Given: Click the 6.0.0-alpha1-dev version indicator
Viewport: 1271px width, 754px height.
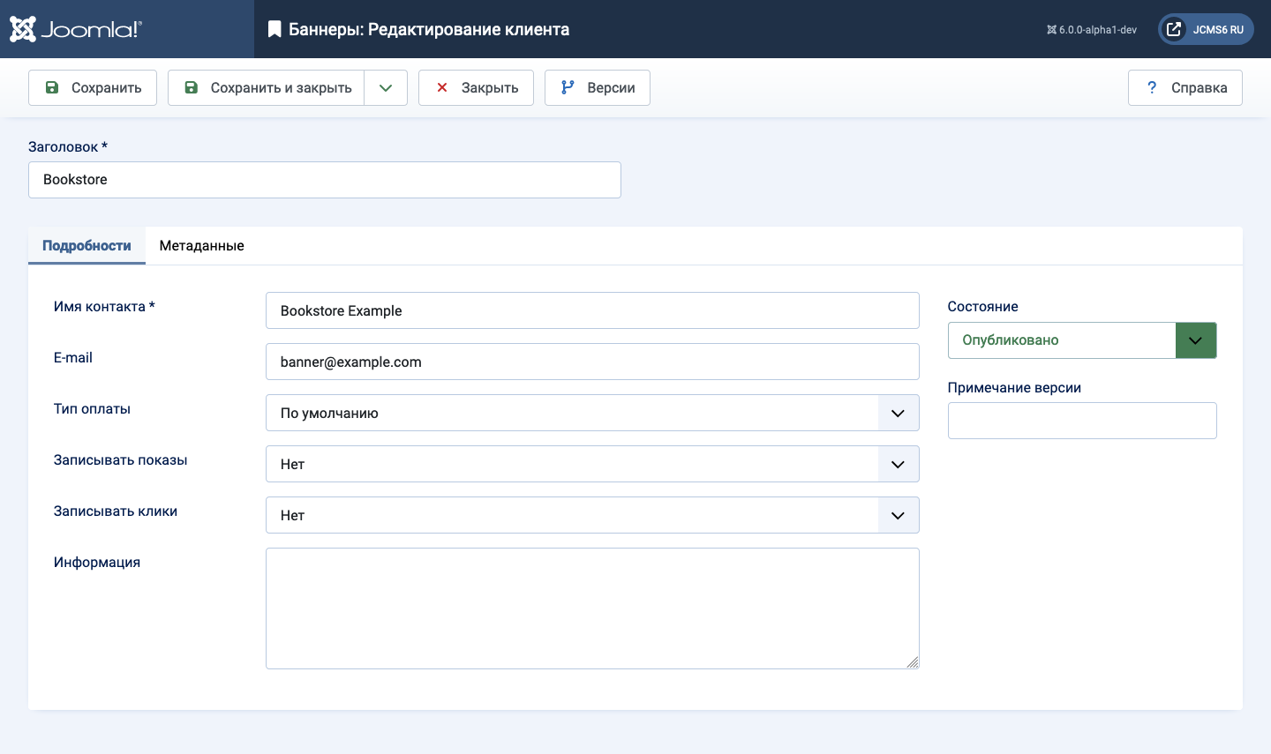Looking at the screenshot, I should click(1092, 30).
